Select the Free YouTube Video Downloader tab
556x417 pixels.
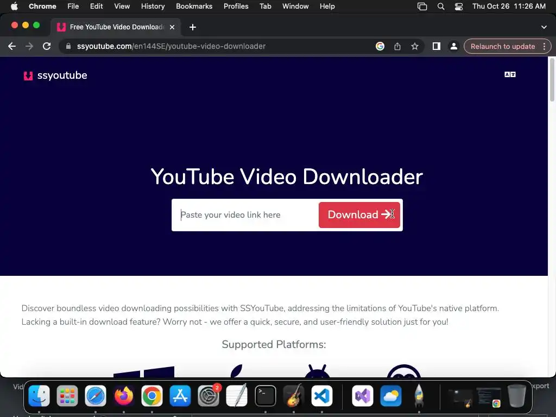point(116,27)
